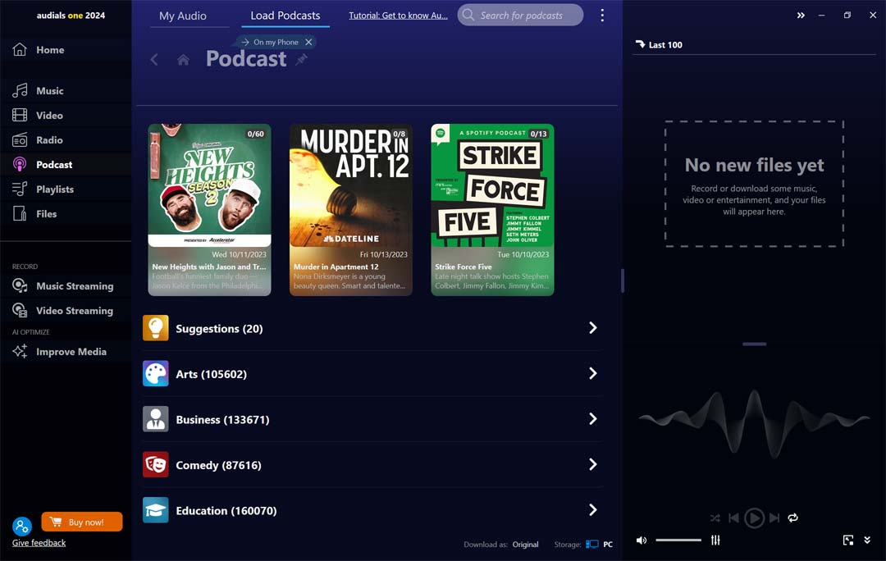The width and height of the screenshot is (886, 561).
Task: Select the Radio sidebar icon
Action: click(18, 139)
